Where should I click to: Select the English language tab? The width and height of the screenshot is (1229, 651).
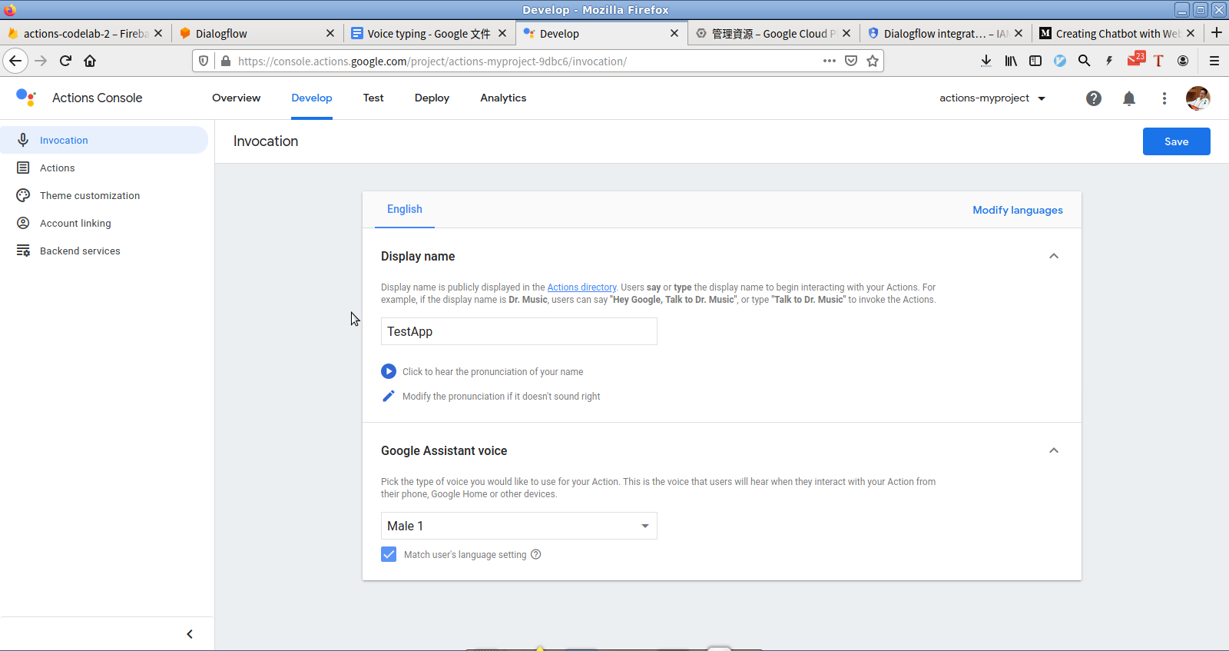click(405, 209)
